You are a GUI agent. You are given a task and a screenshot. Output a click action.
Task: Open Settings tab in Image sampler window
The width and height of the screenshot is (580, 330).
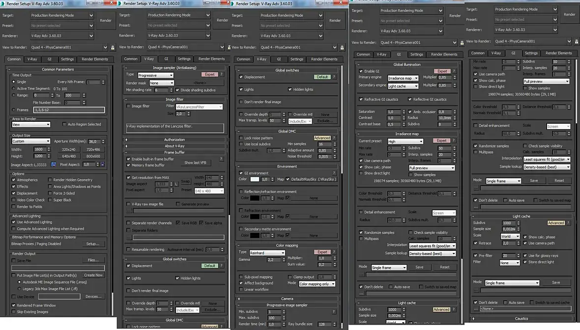184,59
